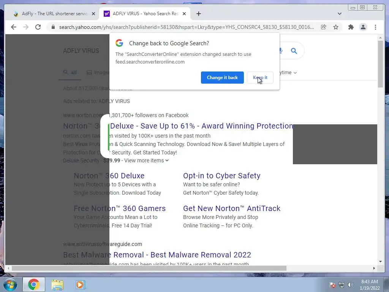Image resolution: width=389 pixels, height=292 pixels.
Task: Switch to the AdFly URL shortener tab
Action: [51, 14]
